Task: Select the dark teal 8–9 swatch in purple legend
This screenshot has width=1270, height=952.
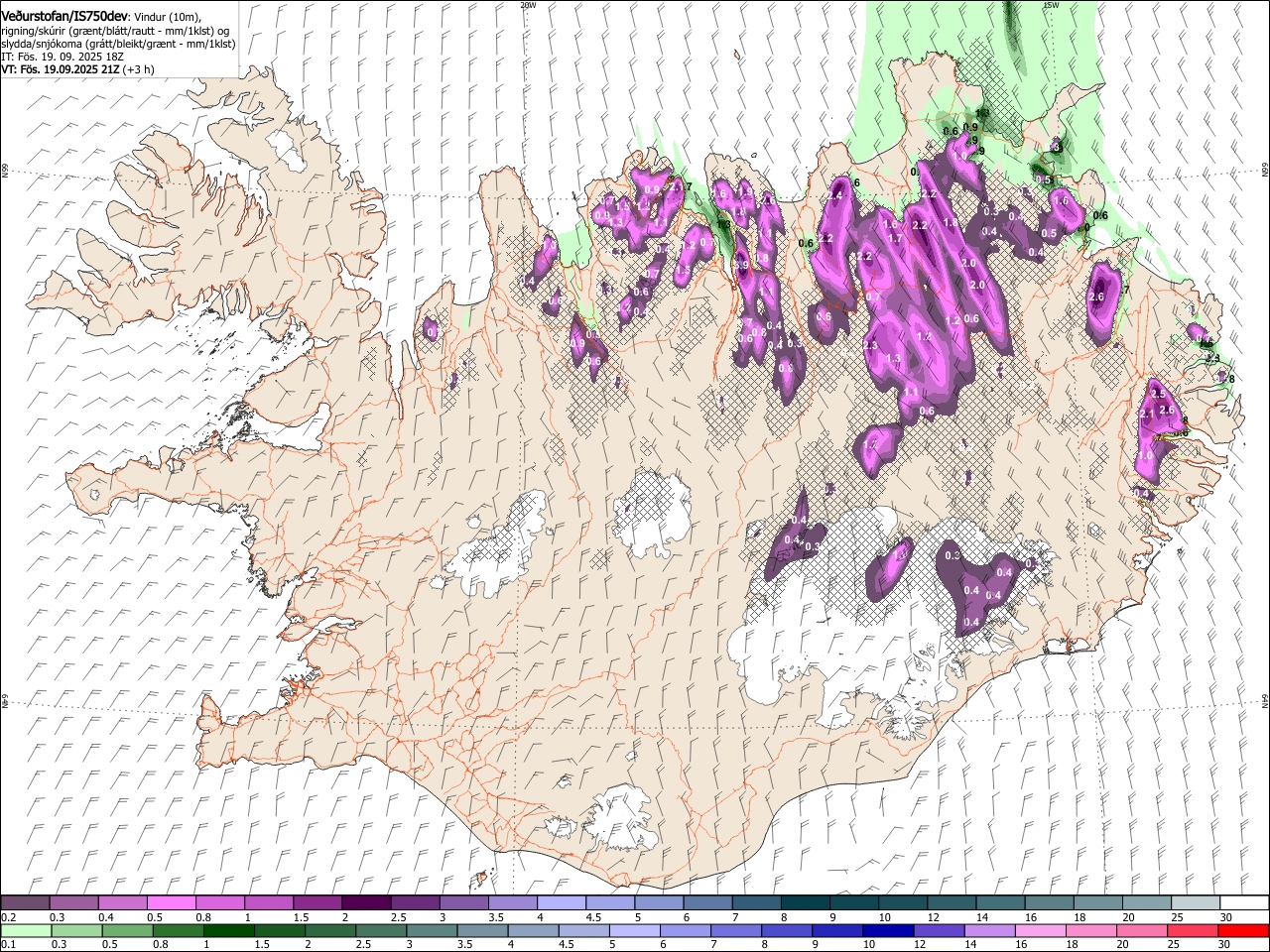Action: click(805, 903)
